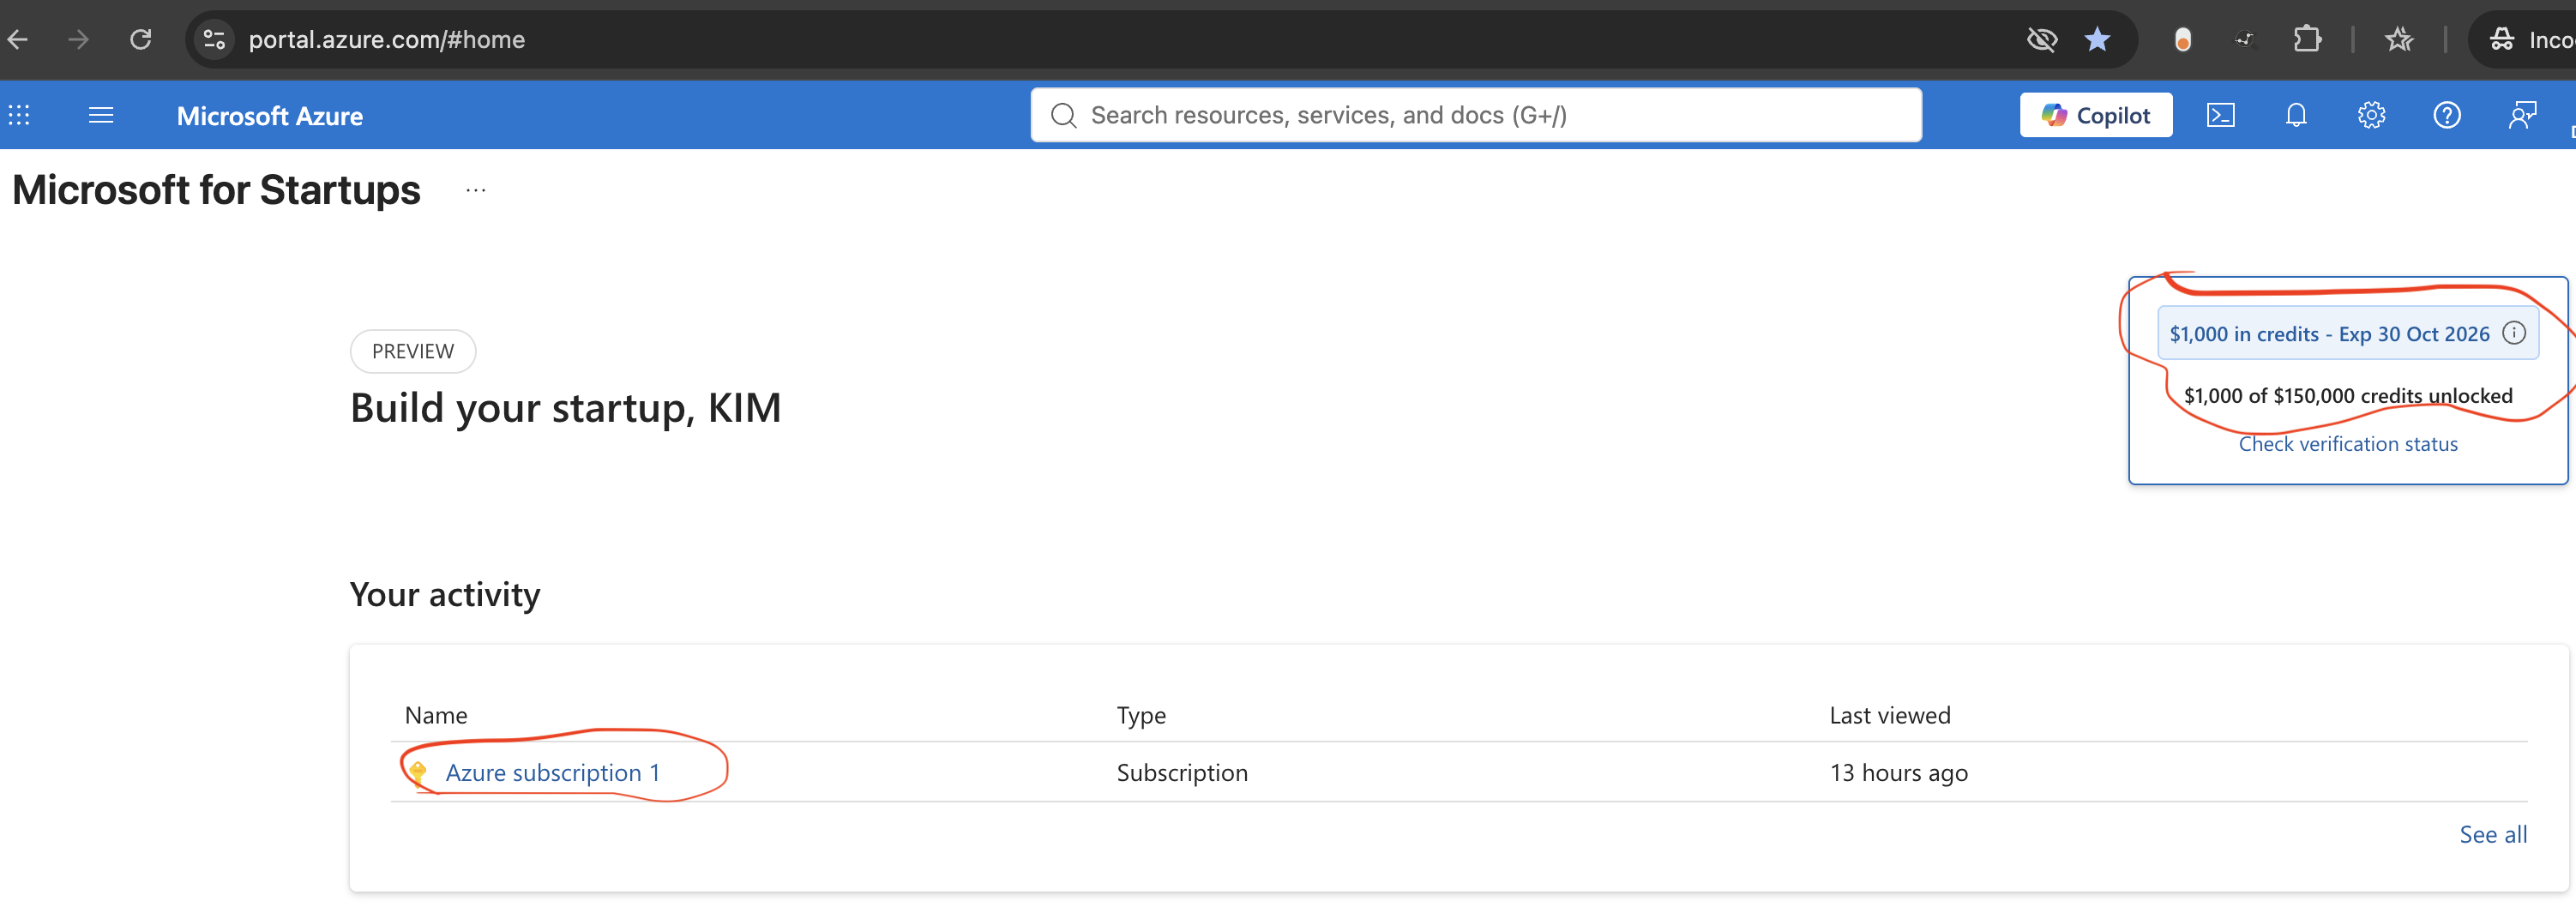Bookmark this page with the star icon

[x=2097, y=39]
